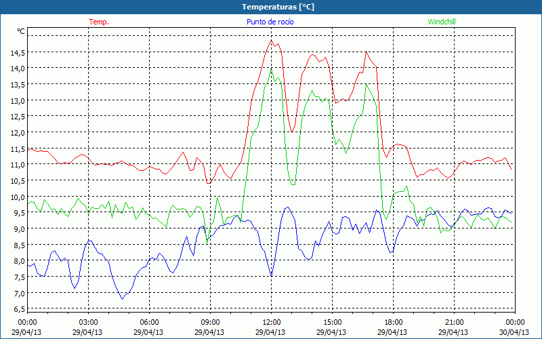The height and width of the screenshot is (339, 542).
Task: Click the '°C' unit label on axis
Action: click(x=21, y=31)
